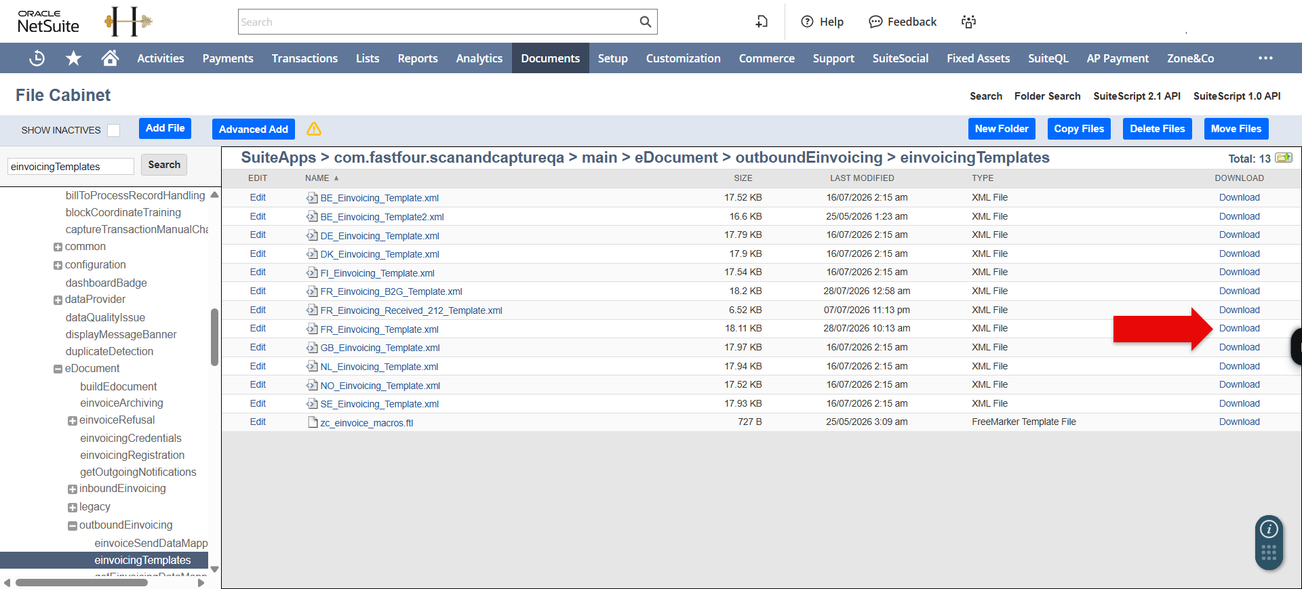Click the export icon beside Total 13
Image resolution: width=1302 pixels, height=589 pixels.
pos(1284,158)
